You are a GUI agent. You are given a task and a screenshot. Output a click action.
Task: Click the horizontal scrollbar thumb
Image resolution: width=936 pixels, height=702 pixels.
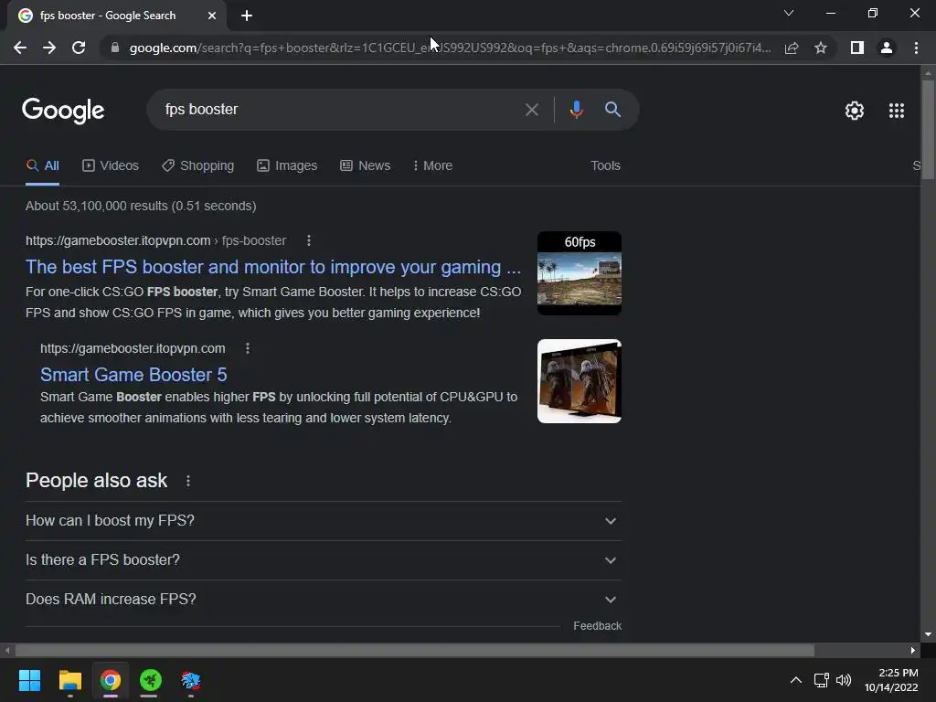tap(415, 650)
